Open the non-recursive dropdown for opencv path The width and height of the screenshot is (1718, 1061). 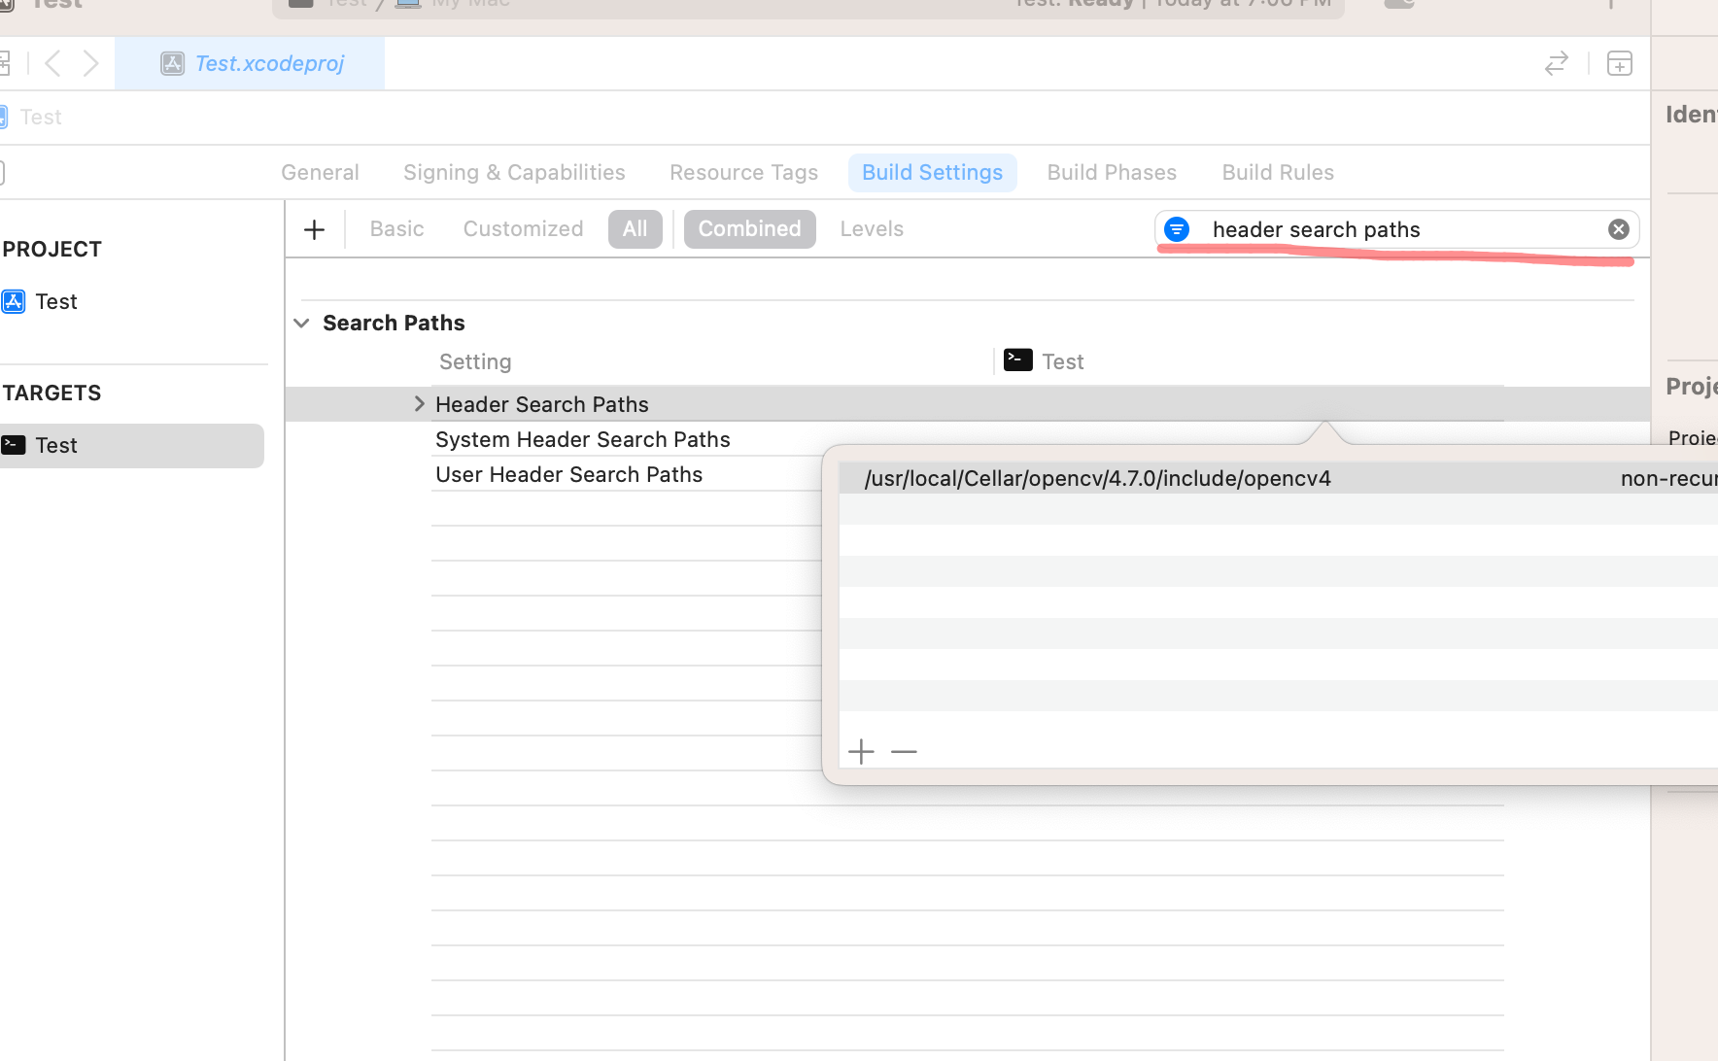coord(1668,479)
